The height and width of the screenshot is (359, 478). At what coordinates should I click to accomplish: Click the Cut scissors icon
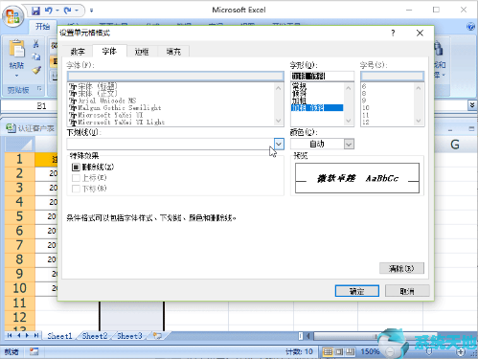tap(36, 43)
